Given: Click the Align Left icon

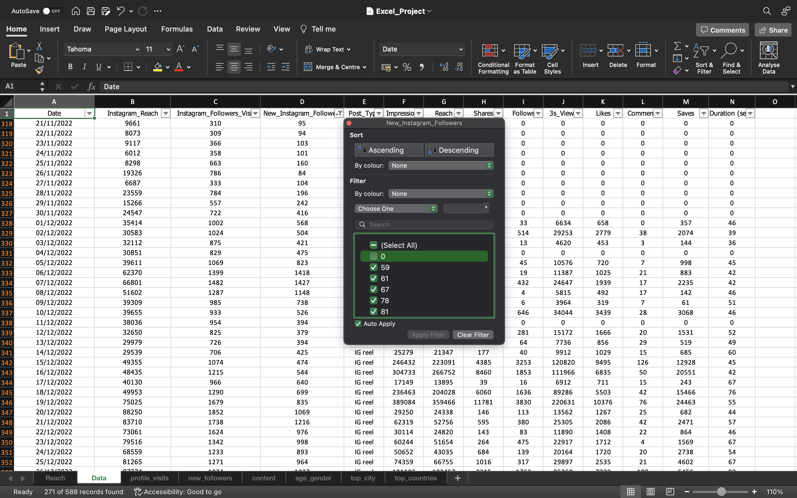Looking at the screenshot, I should pyautogui.click(x=219, y=67).
